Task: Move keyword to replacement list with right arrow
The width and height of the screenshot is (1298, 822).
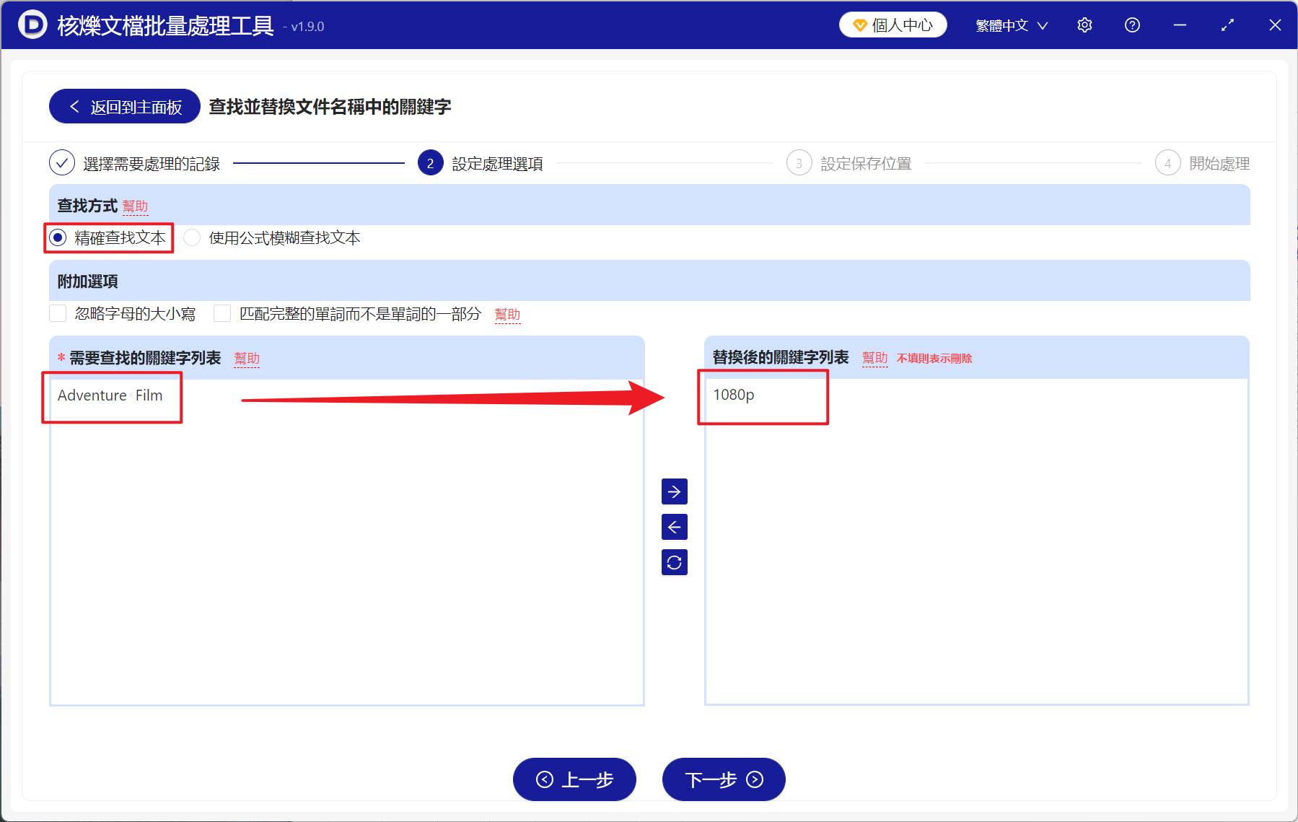Action: (x=674, y=491)
